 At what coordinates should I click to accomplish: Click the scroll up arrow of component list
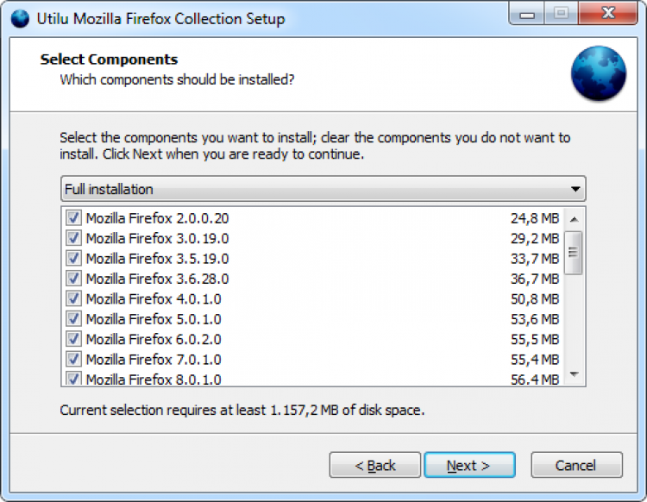(575, 216)
